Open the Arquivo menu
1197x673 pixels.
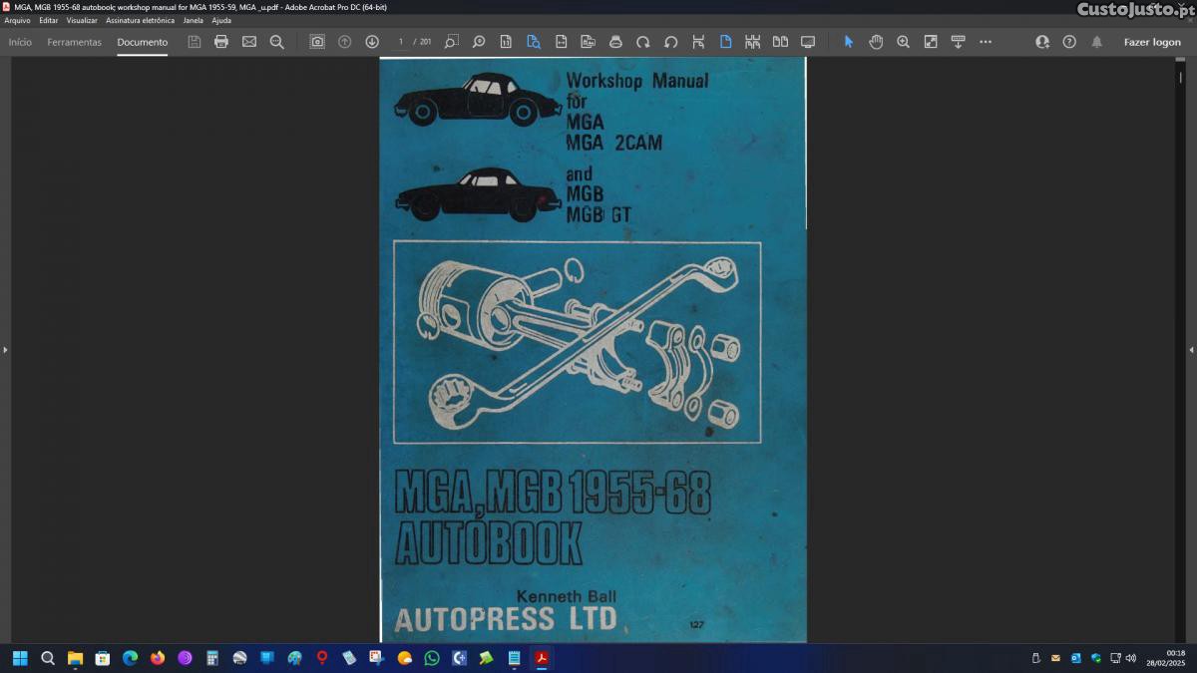(x=17, y=20)
